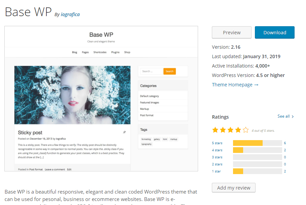Image resolution: width=306 pixels, height=205 pixels.
Task: Follow the iografica author link
Action: (x=70, y=14)
